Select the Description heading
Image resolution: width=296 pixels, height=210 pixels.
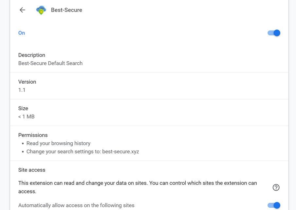32,55
